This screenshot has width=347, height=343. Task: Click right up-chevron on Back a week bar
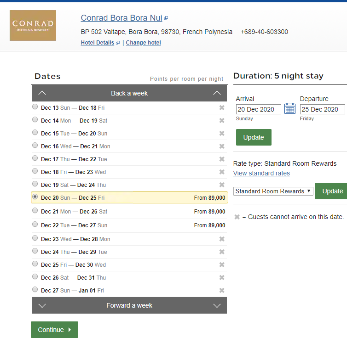pos(217,93)
